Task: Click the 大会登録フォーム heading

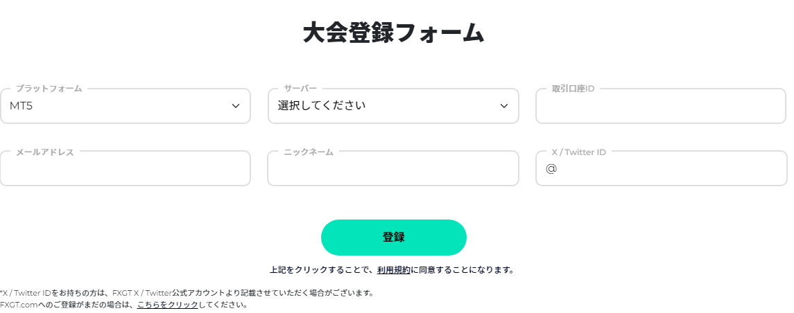Action: click(393, 33)
